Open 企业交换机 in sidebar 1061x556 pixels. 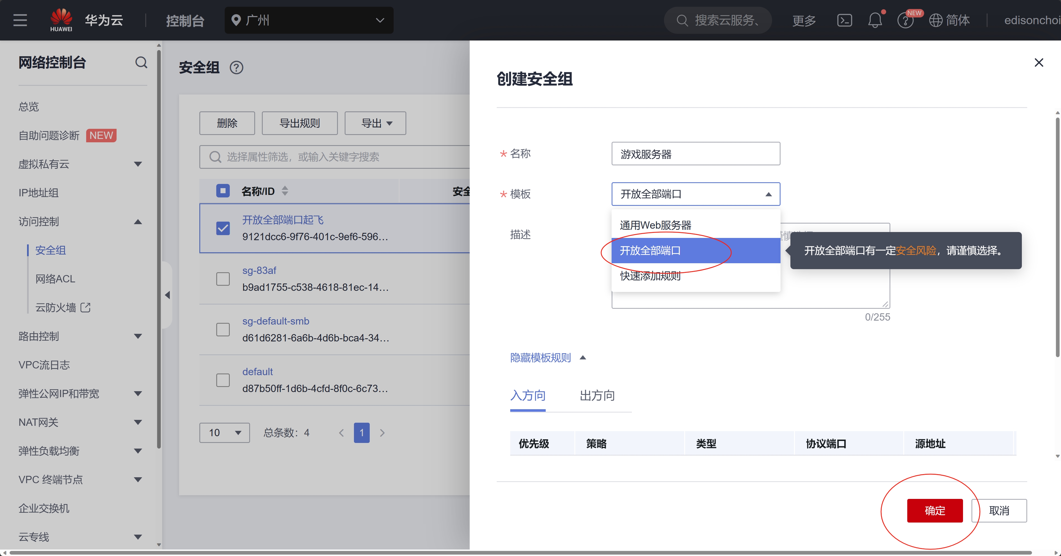tap(44, 508)
